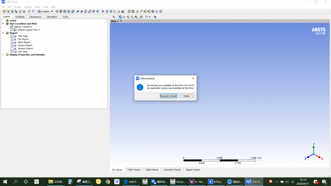This screenshot has height=186, width=331.
Task: Click the Request License button
Action: click(168, 96)
